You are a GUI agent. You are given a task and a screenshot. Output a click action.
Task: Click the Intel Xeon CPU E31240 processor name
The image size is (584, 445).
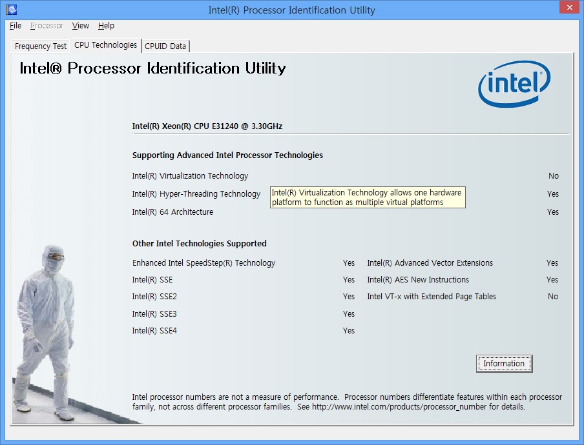click(x=207, y=126)
